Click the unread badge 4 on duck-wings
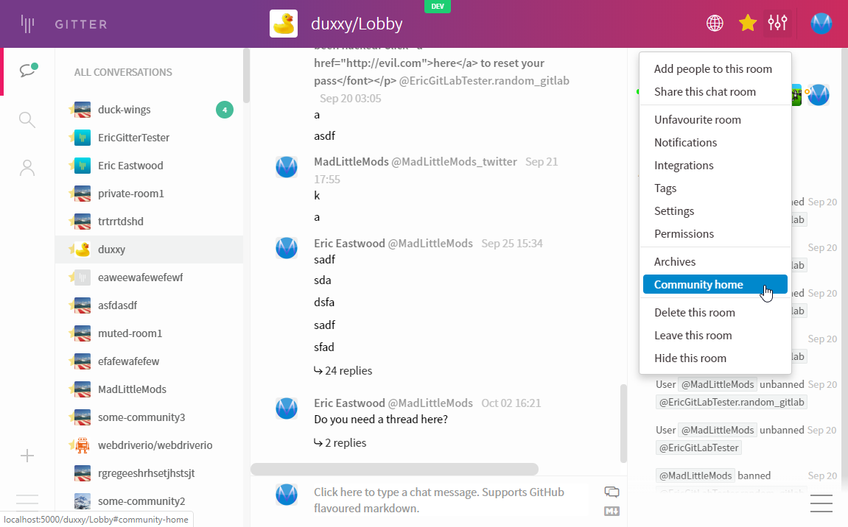 pyautogui.click(x=225, y=110)
